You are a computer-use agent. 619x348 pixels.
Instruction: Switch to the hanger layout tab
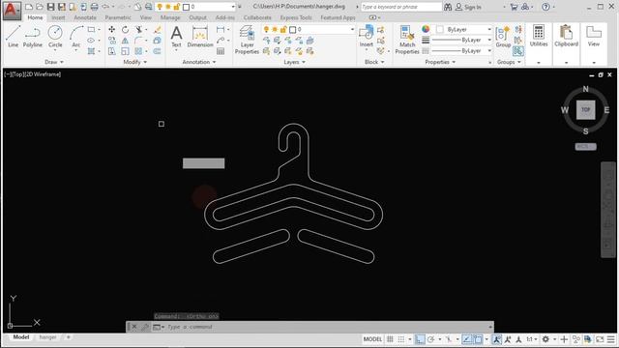(x=47, y=337)
